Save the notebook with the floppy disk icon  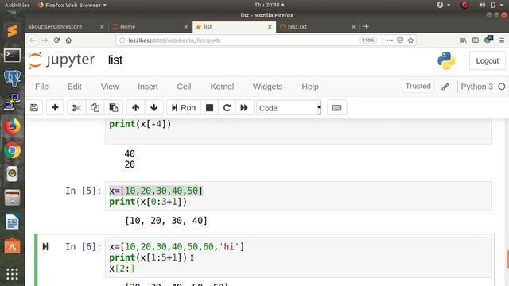pyautogui.click(x=34, y=108)
